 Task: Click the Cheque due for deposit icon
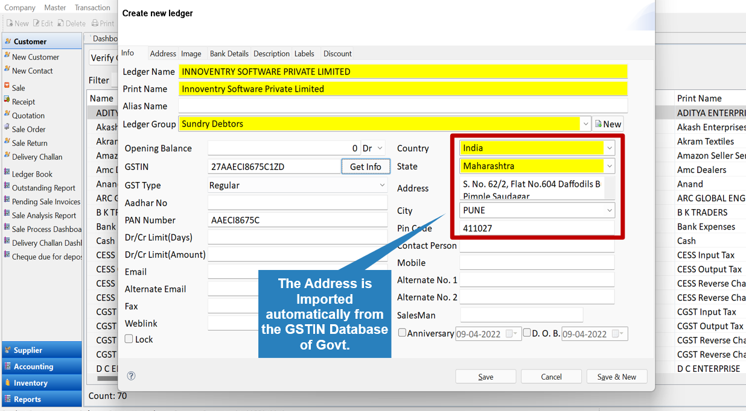[x=7, y=256]
